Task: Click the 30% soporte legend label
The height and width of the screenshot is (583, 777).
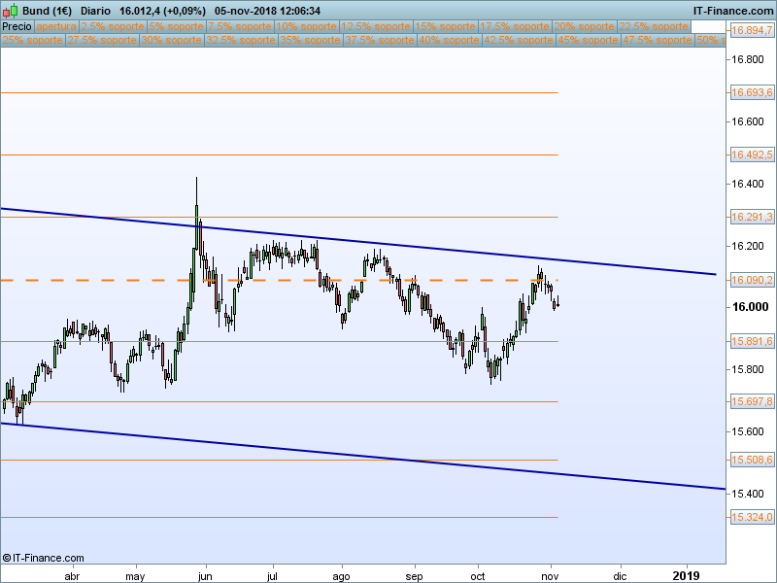Action: 172,40
